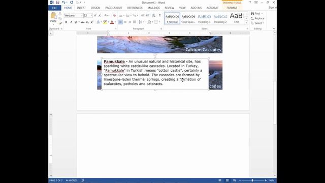Image resolution: width=325 pixels, height=183 pixels.
Task: Copy selection with the Copy icon
Action: coord(60,18)
